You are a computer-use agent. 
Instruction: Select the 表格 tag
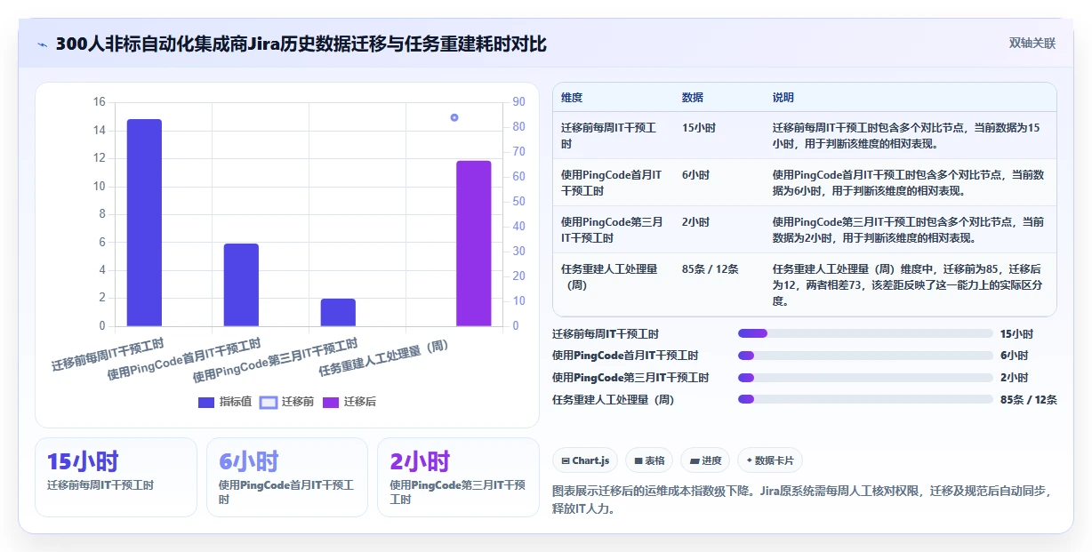click(x=649, y=460)
